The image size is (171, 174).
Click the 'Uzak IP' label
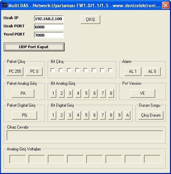tap(11, 18)
